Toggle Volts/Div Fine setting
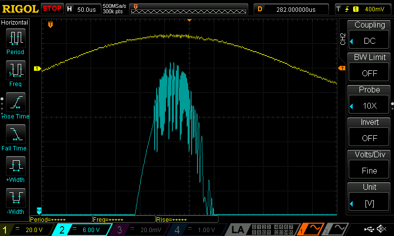The height and width of the screenshot is (236, 394). point(369,171)
